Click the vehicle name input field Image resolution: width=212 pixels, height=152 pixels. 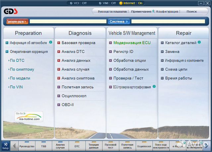click(x=67, y=21)
